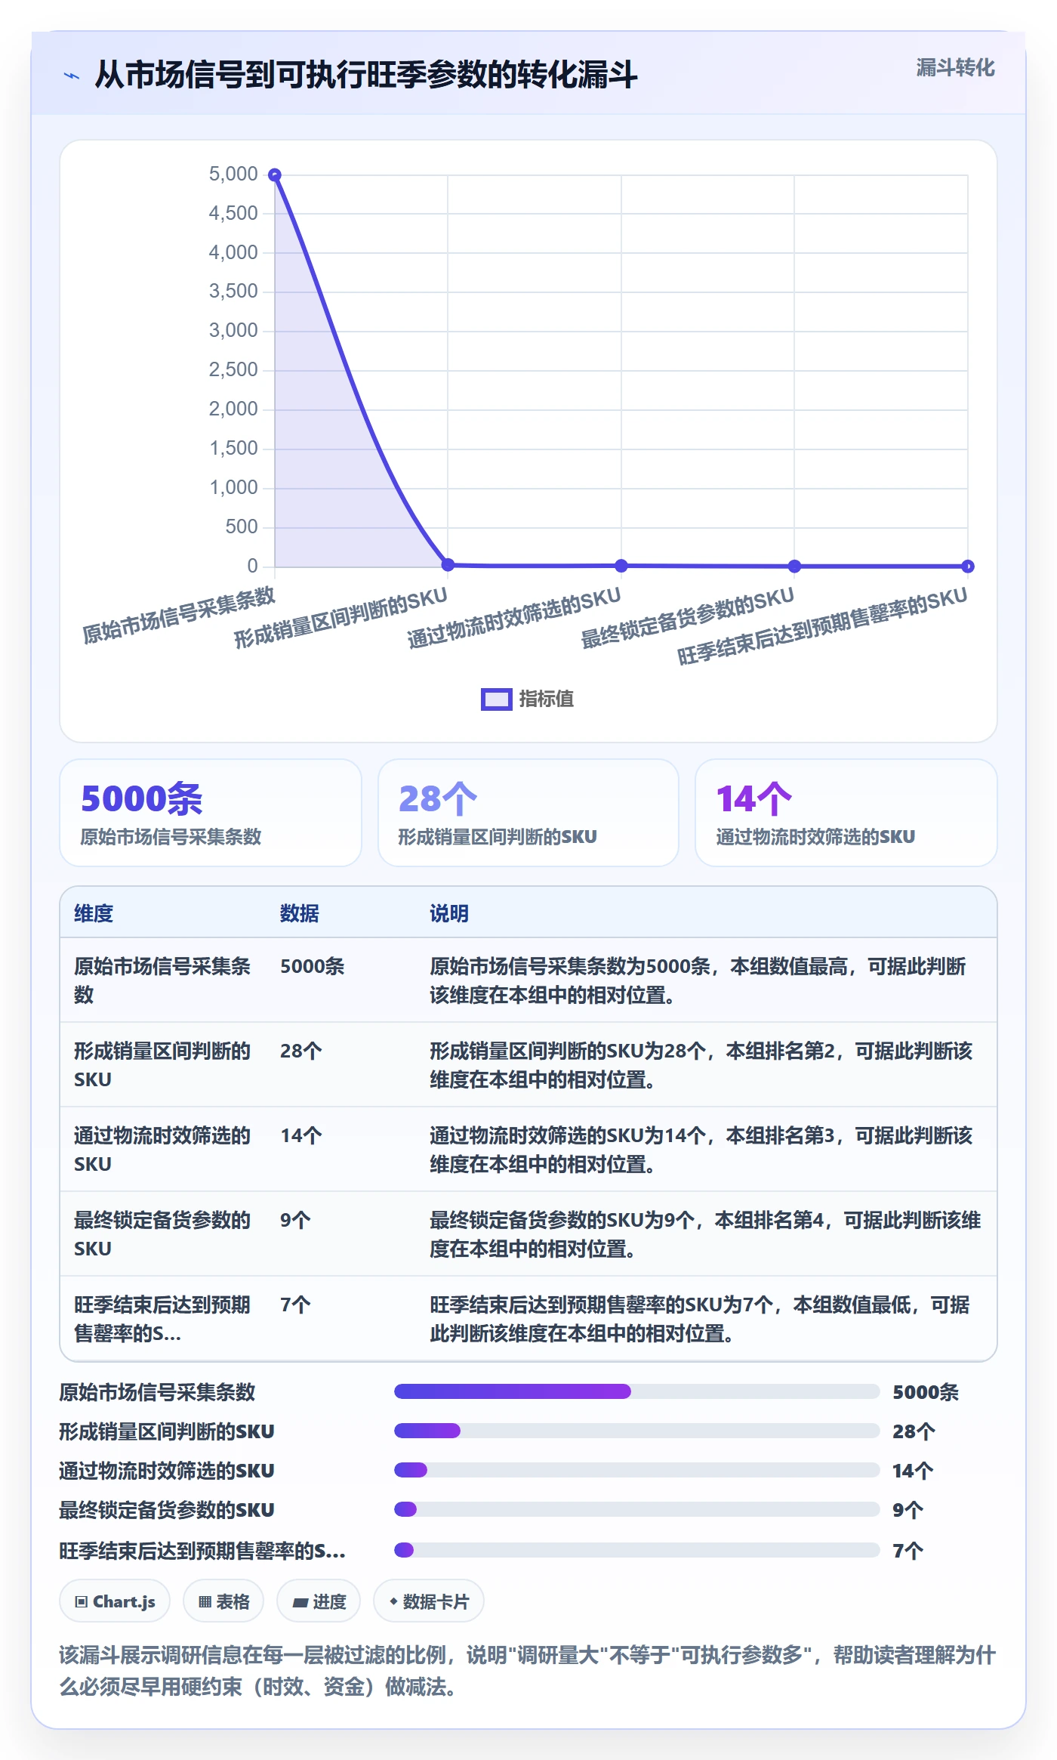The image size is (1057, 1760).
Task: Click the 漏斗转化 label in the header
Action: [955, 68]
